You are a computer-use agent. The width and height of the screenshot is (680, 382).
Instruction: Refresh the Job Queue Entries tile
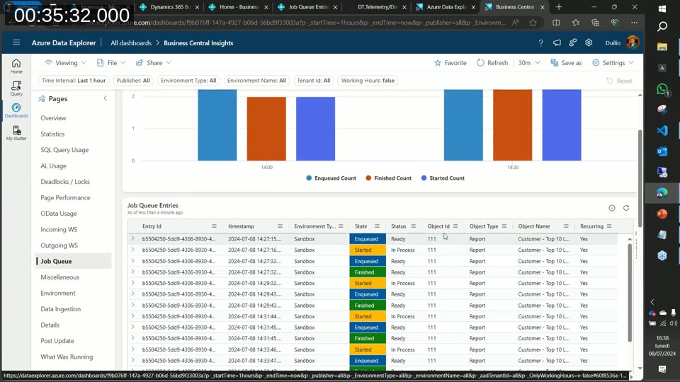[x=626, y=208]
